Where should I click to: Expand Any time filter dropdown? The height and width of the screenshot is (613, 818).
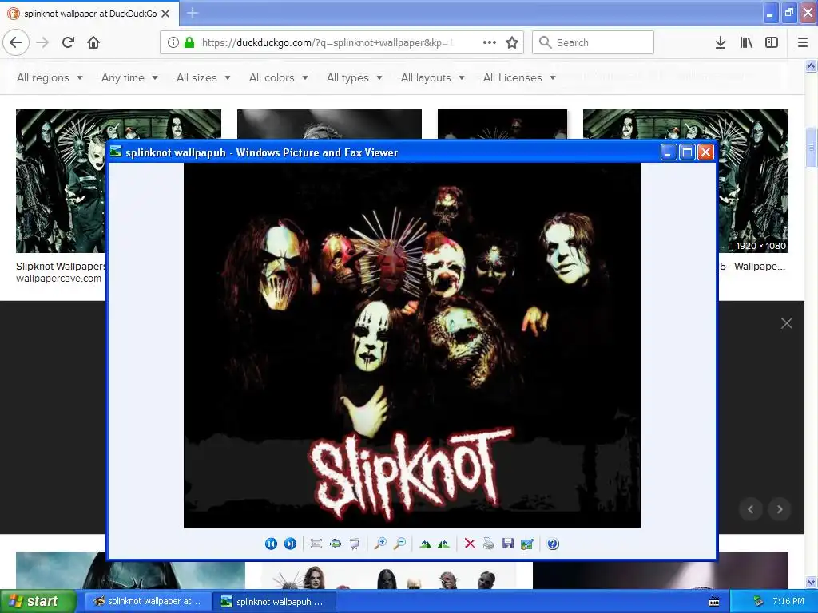(129, 77)
